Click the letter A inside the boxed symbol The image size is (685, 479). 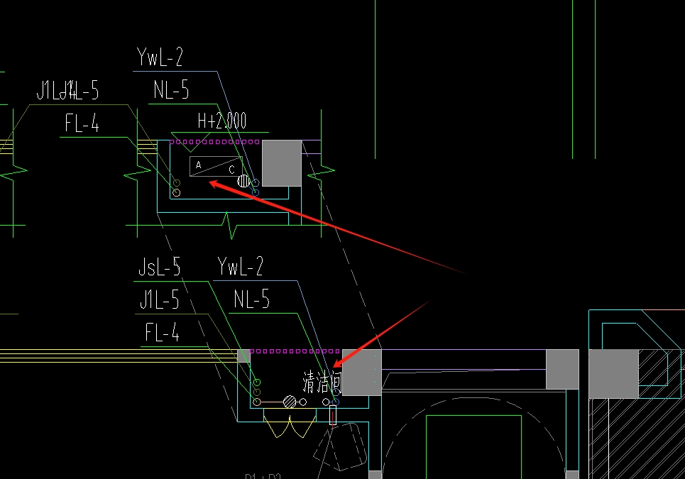point(198,165)
